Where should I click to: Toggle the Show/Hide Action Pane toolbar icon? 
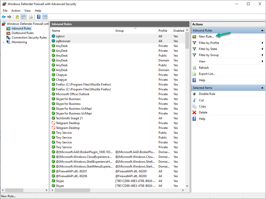45,17
